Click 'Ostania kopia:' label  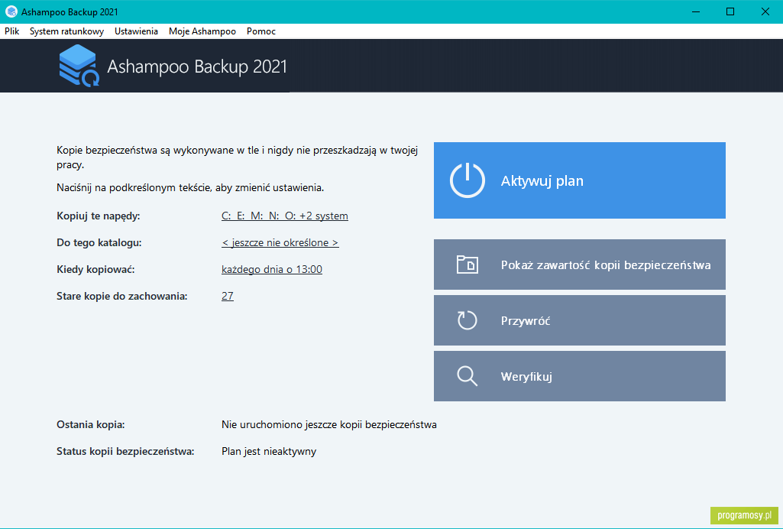[x=90, y=424]
